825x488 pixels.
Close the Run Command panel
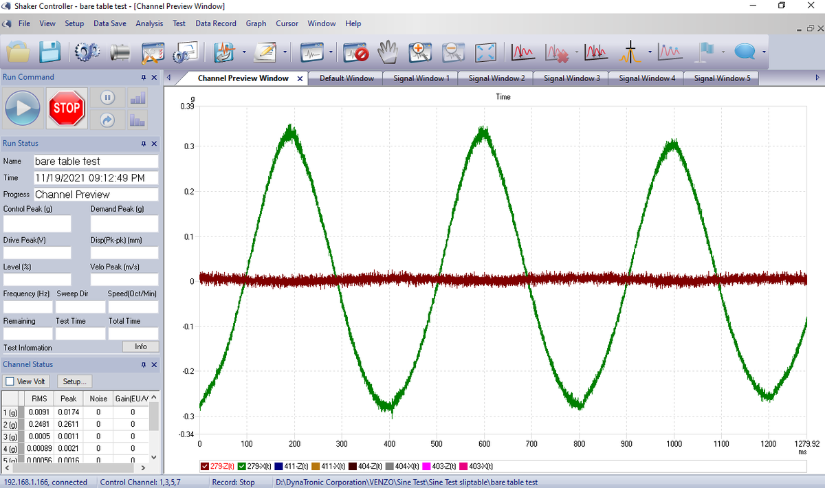(154, 78)
